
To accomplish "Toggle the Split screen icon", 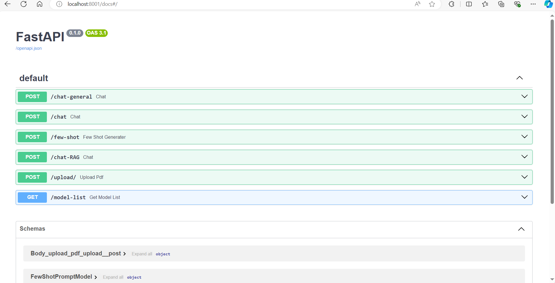I will (x=469, y=4).
